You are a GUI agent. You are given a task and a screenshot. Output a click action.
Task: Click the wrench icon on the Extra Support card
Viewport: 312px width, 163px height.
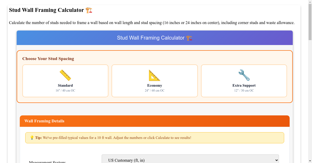pos(244,75)
